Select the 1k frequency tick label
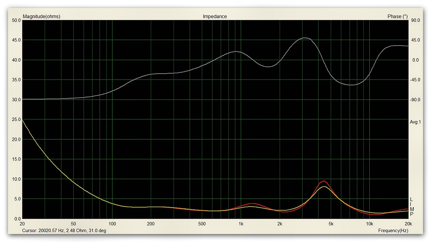Viewport: 431px width, 242px height. (x=241, y=224)
